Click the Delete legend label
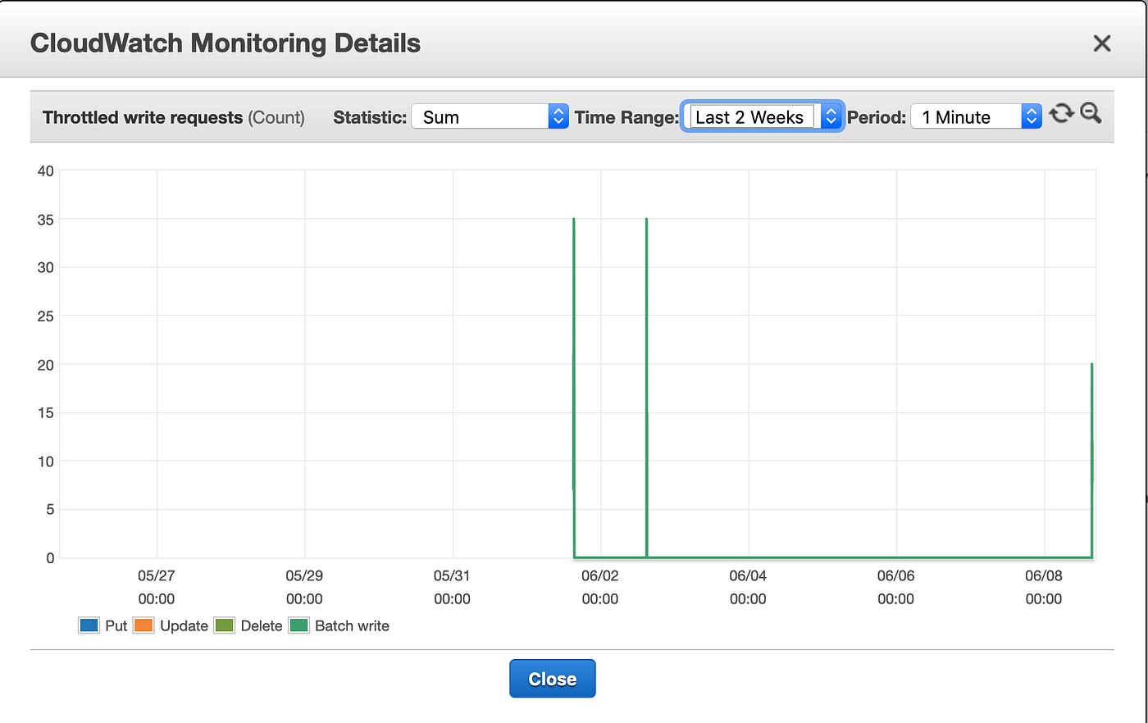Screen dimensions: 1148x723 coord(262,625)
